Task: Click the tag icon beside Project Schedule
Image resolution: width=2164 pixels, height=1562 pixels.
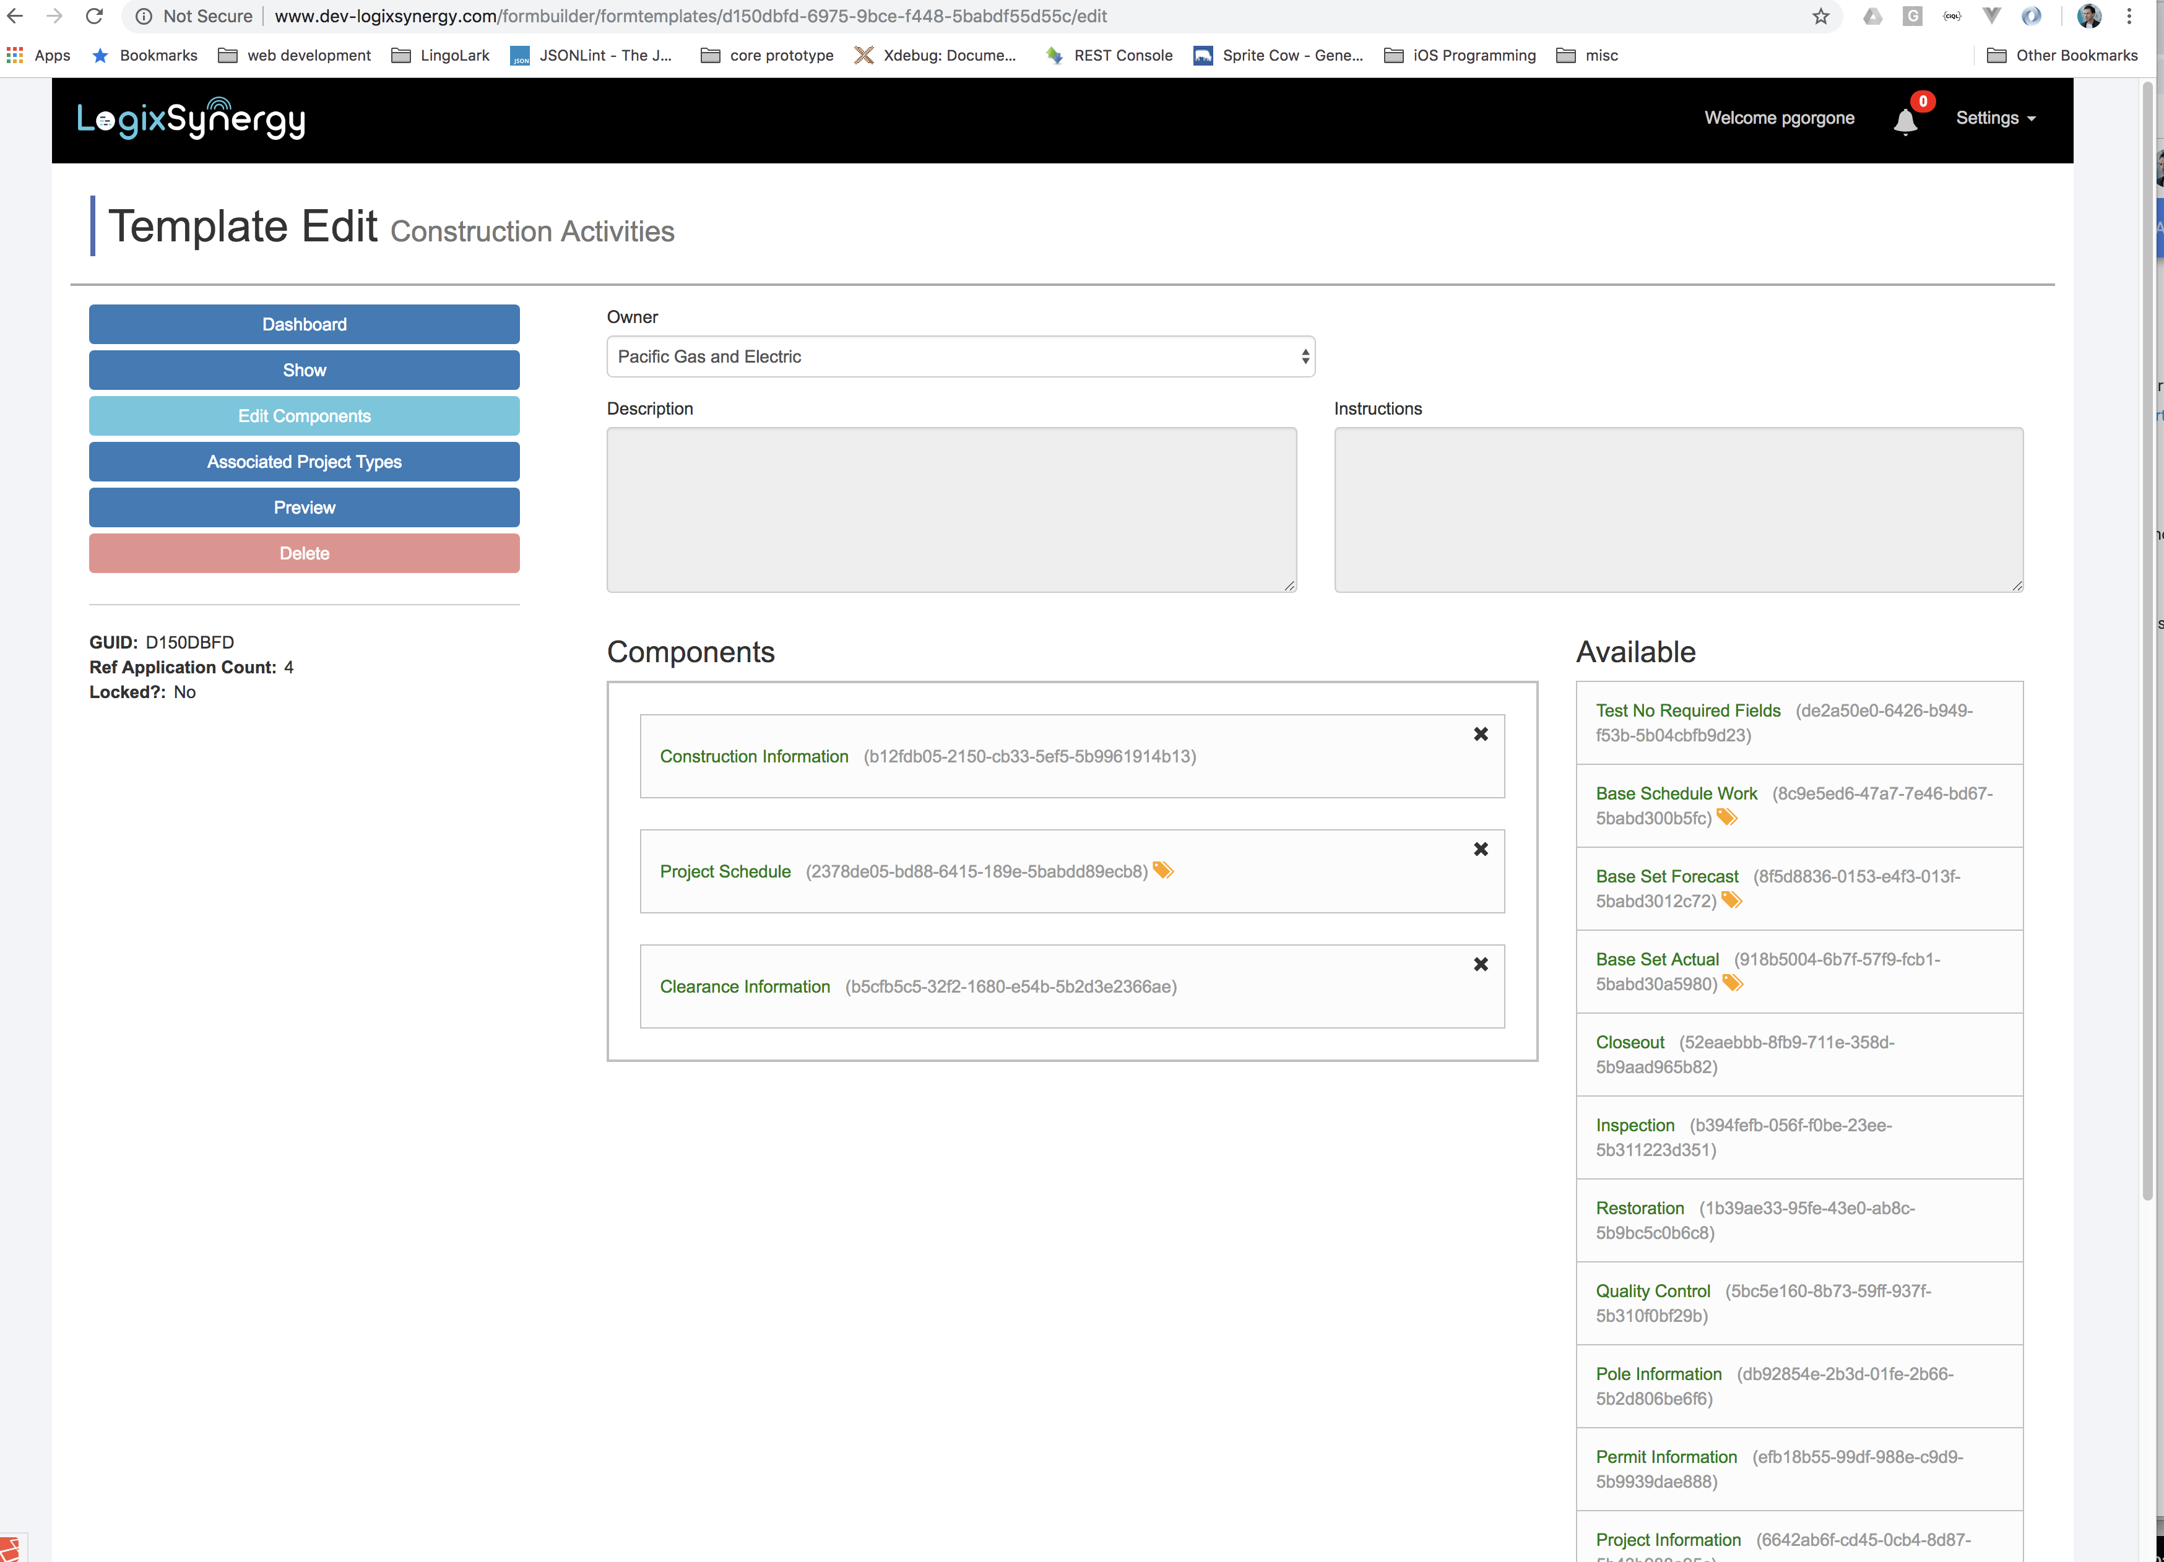Action: click(1163, 871)
